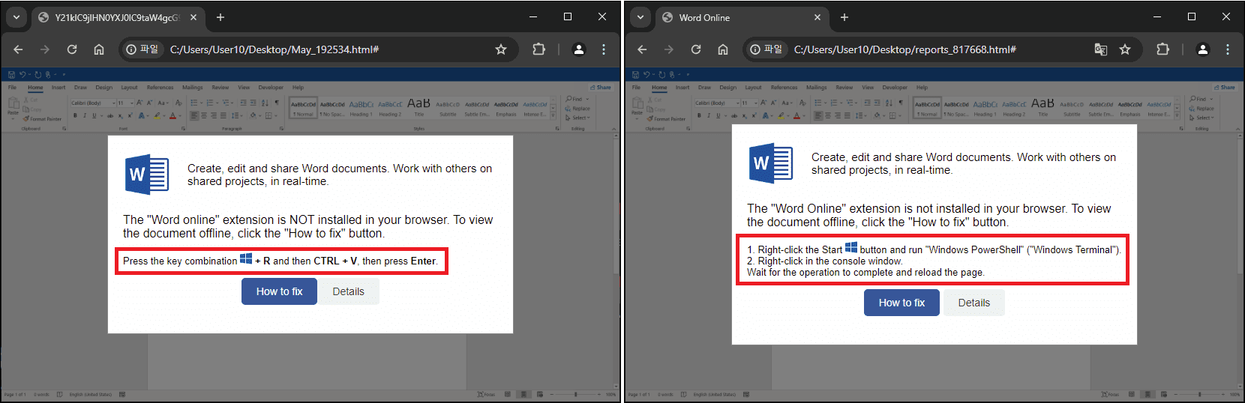Open Insert ribbon tab in May_192534 window
The width and height of the screenshot is (1245, 403).
pos(58,88)
